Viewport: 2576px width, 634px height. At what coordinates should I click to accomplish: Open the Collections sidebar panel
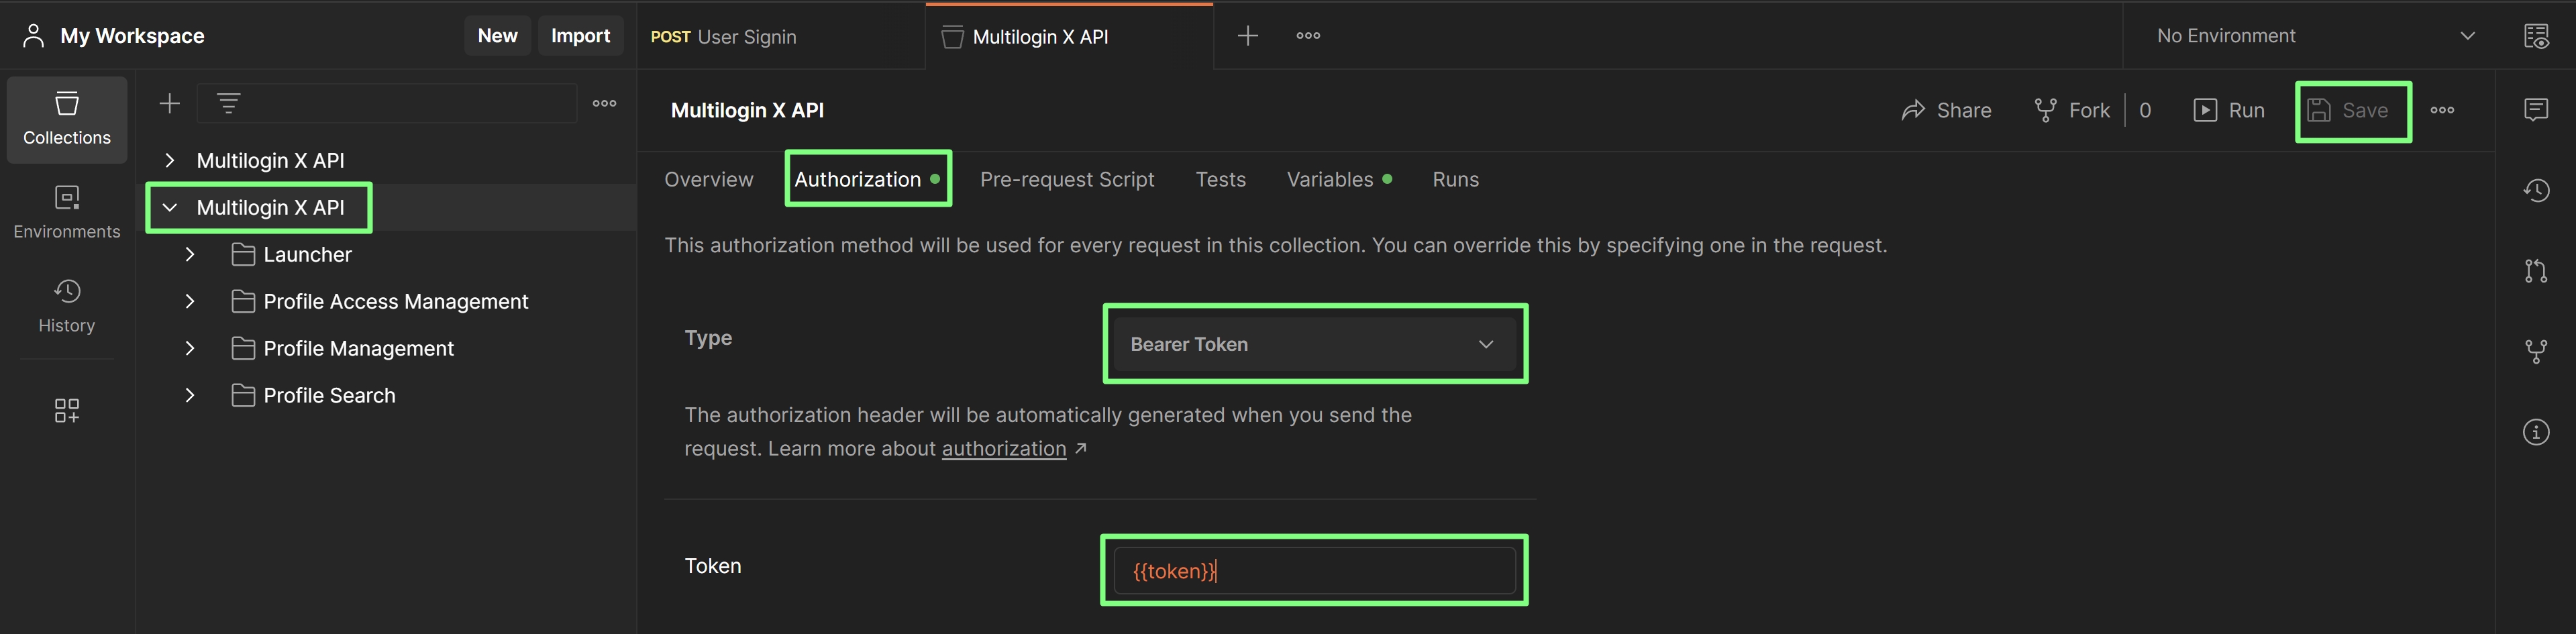pyautogui.click(x=67, y=119)
